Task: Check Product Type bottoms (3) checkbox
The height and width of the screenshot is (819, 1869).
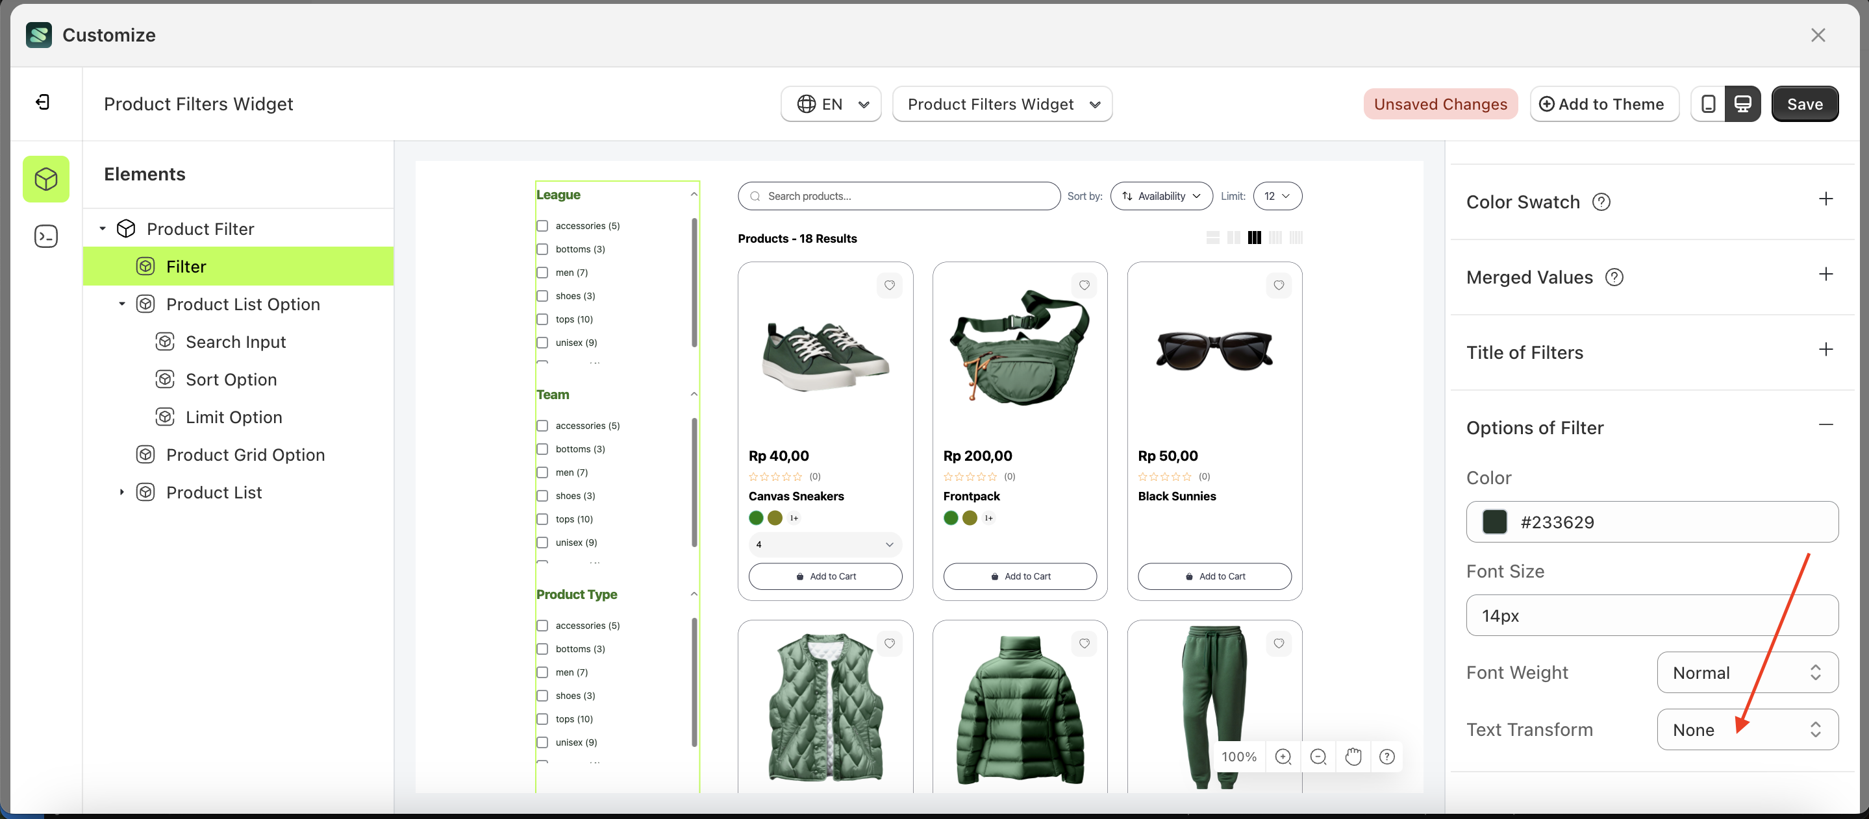Action: [x=542, y=649]
